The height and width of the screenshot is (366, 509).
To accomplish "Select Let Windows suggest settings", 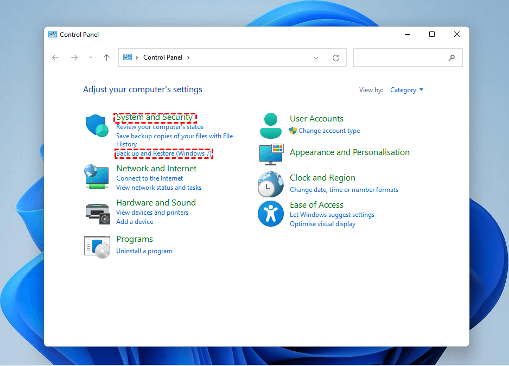I will pyautogui.click(x=332, y=215).
